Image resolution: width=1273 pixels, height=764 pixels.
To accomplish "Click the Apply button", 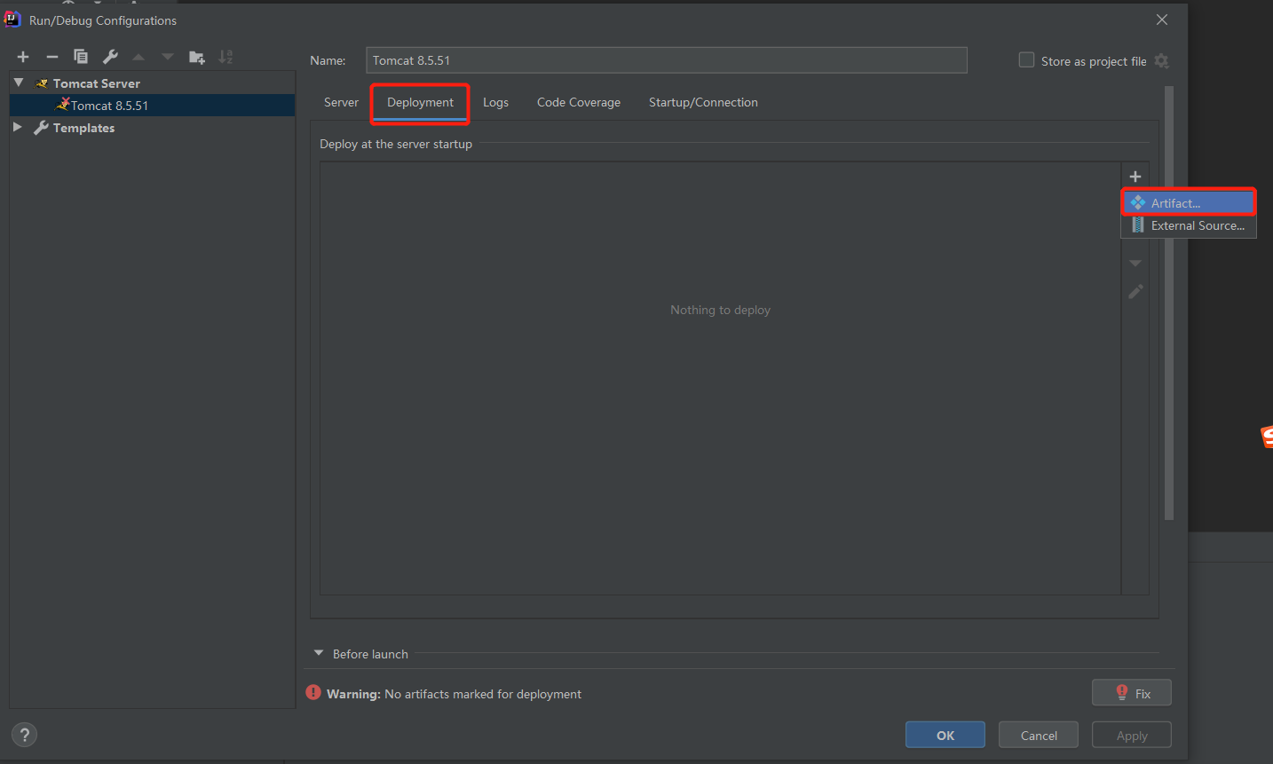I will pos(1132,736).
